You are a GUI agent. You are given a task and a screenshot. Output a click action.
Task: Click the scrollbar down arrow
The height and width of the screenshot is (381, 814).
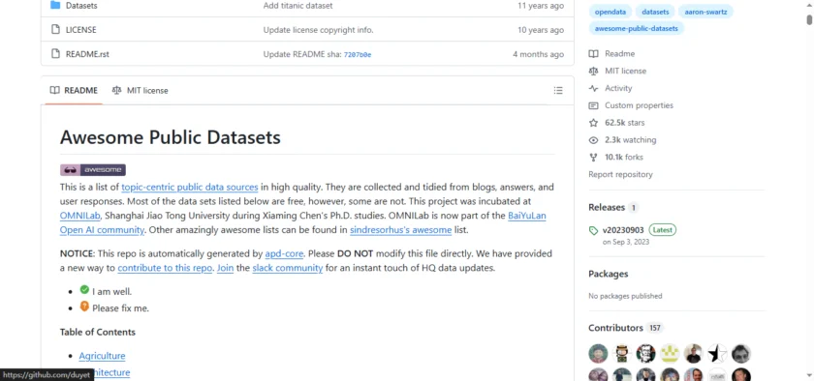(x=809, y=374)
